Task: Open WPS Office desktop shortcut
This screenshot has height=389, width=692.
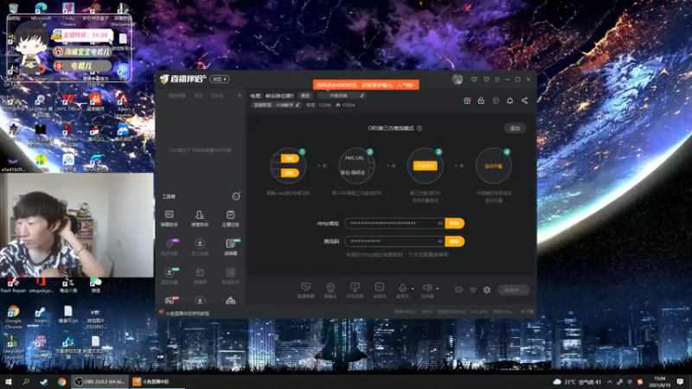Action: [x=68, y=103]
